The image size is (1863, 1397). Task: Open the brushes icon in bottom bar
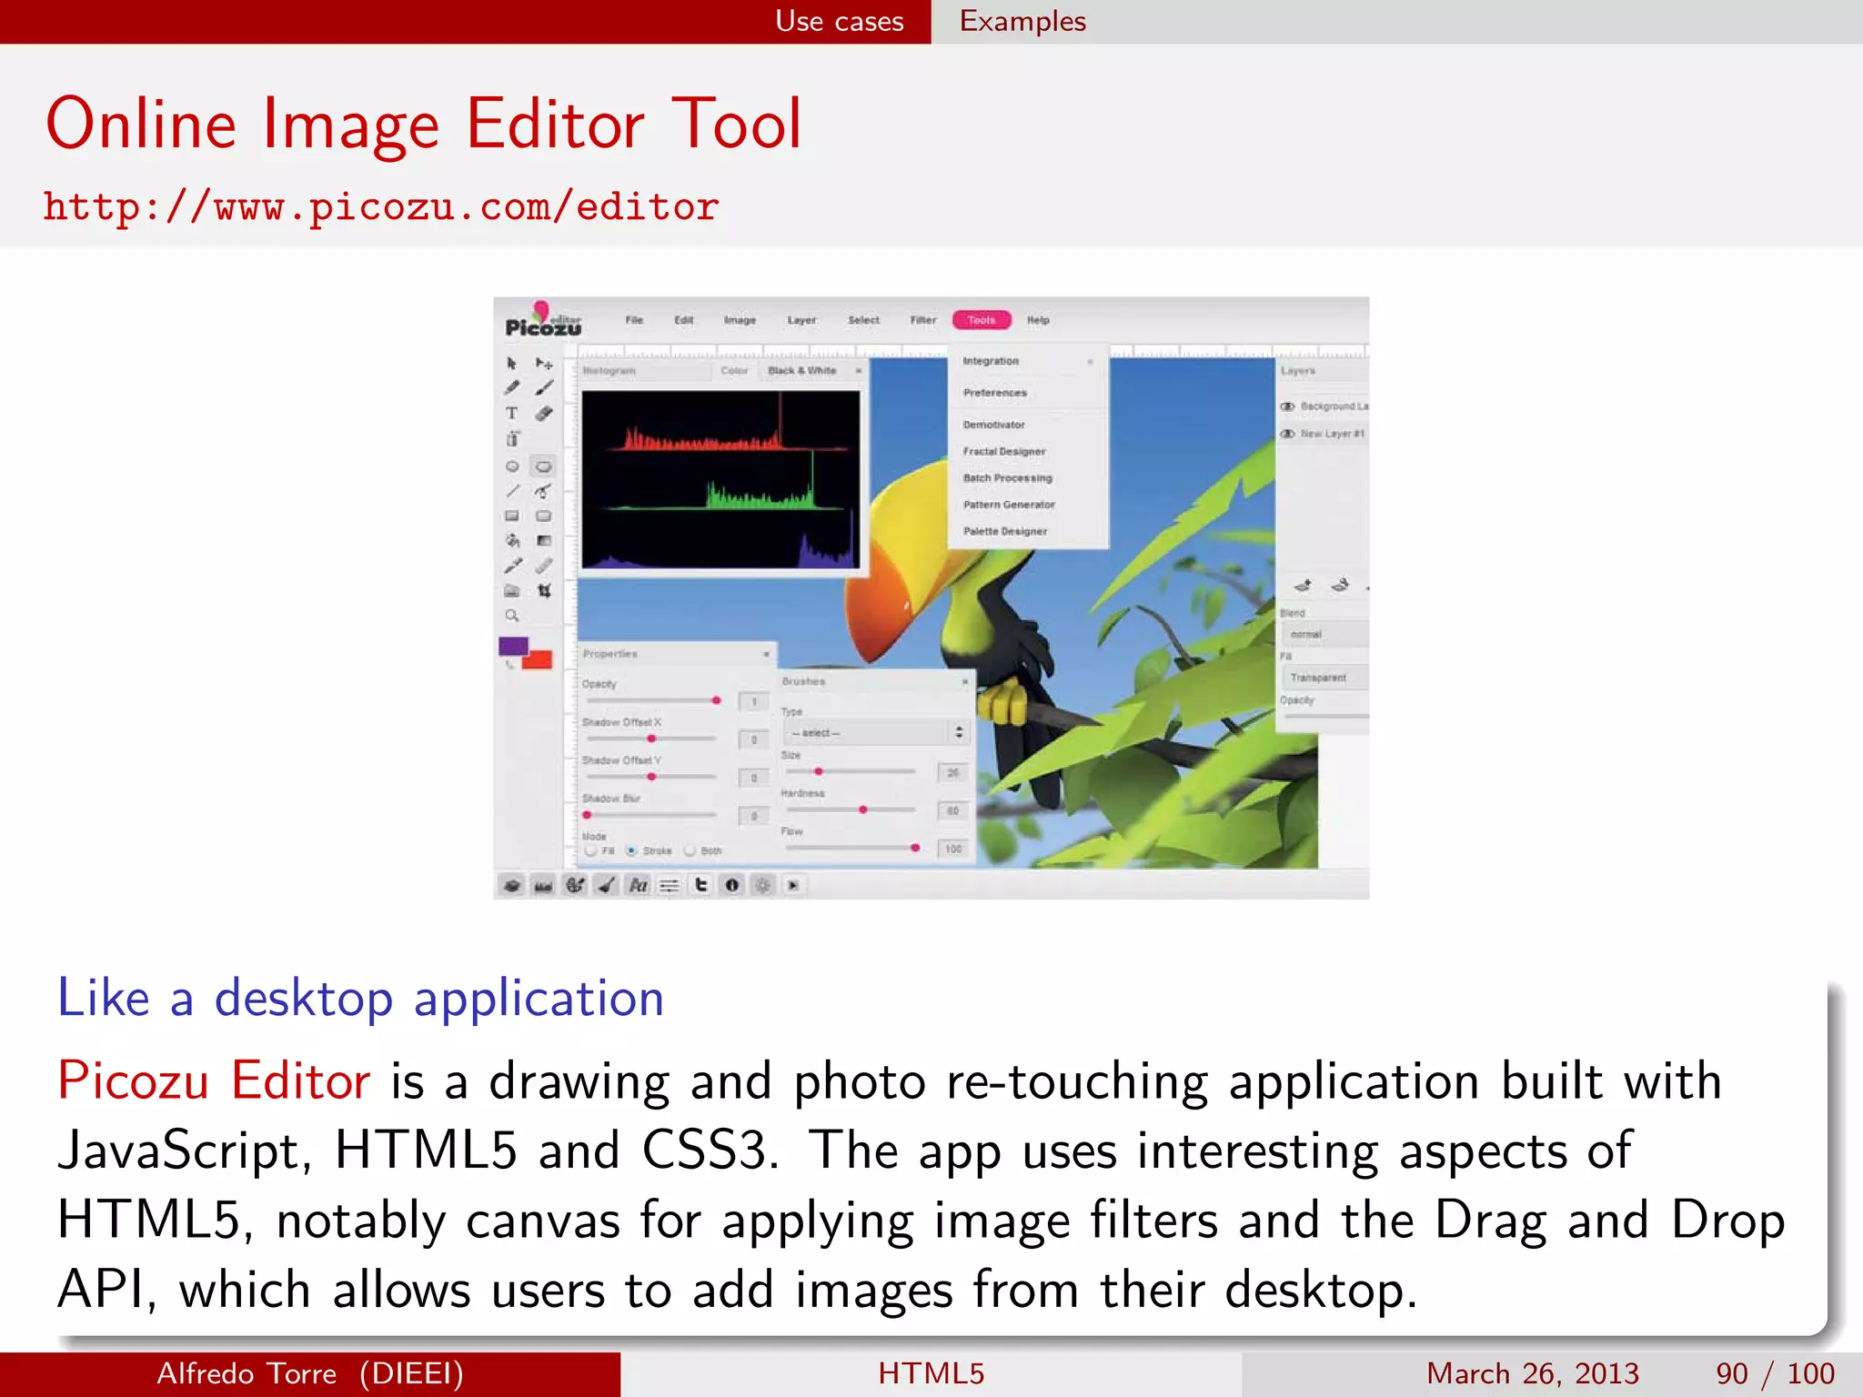tap(606, 885)
